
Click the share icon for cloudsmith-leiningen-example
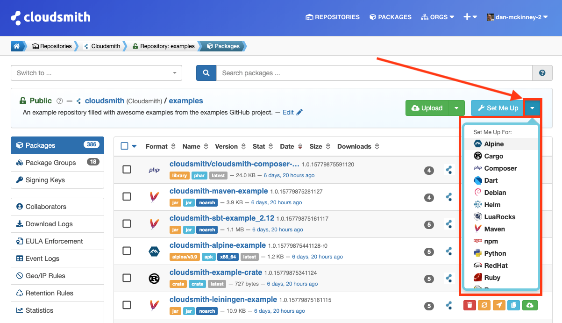tap(449, 305)
